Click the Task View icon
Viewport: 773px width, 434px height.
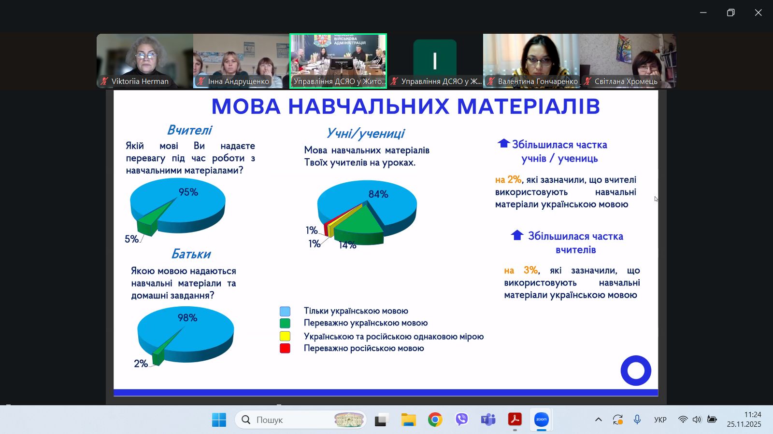(x=382, y=420)
